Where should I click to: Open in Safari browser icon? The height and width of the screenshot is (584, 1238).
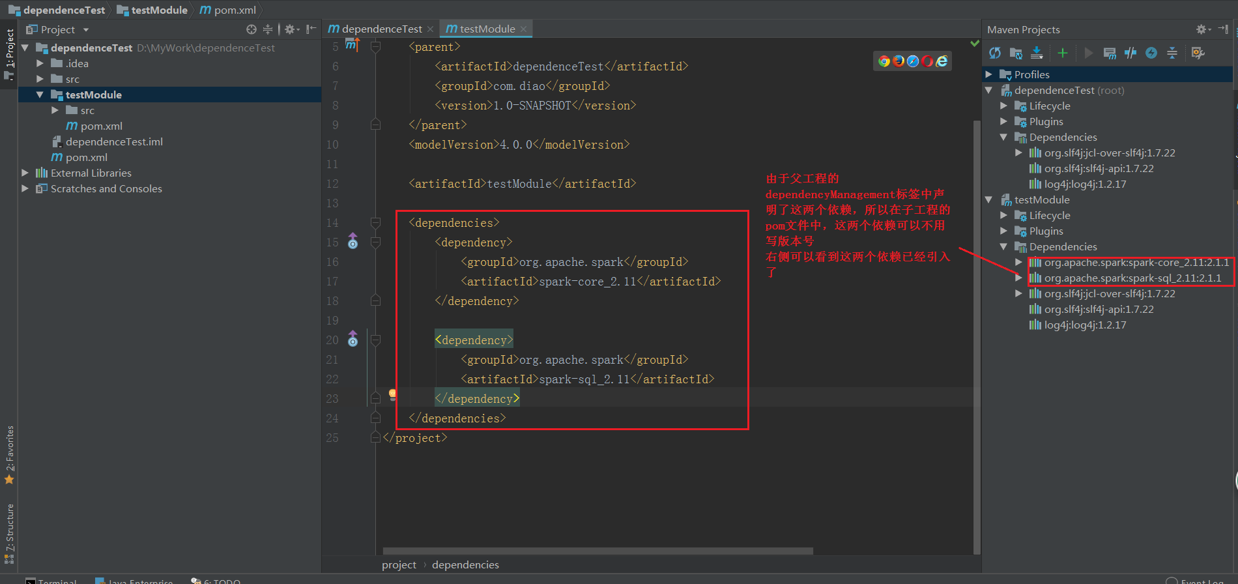click(x=913, y=61)
